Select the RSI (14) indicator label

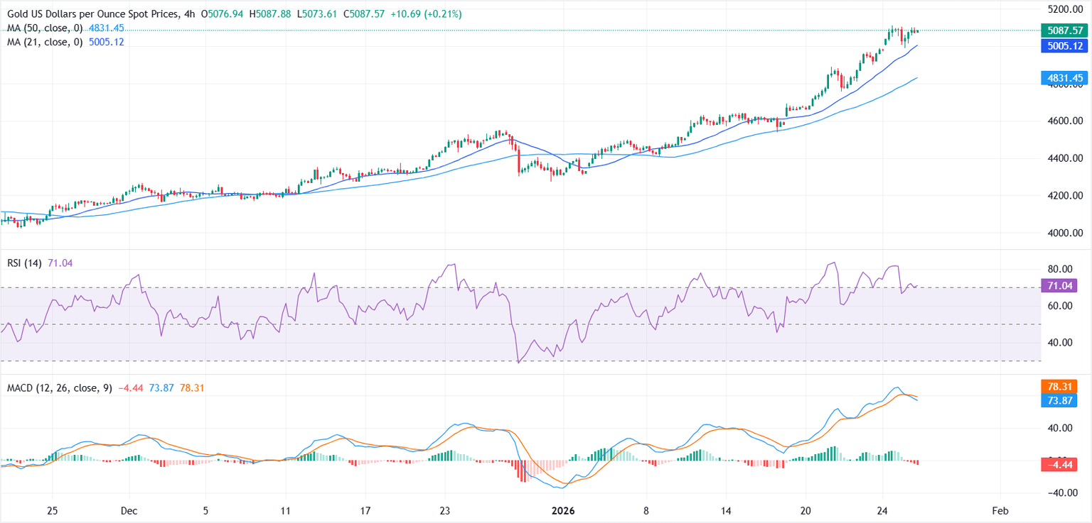point(23,263)
